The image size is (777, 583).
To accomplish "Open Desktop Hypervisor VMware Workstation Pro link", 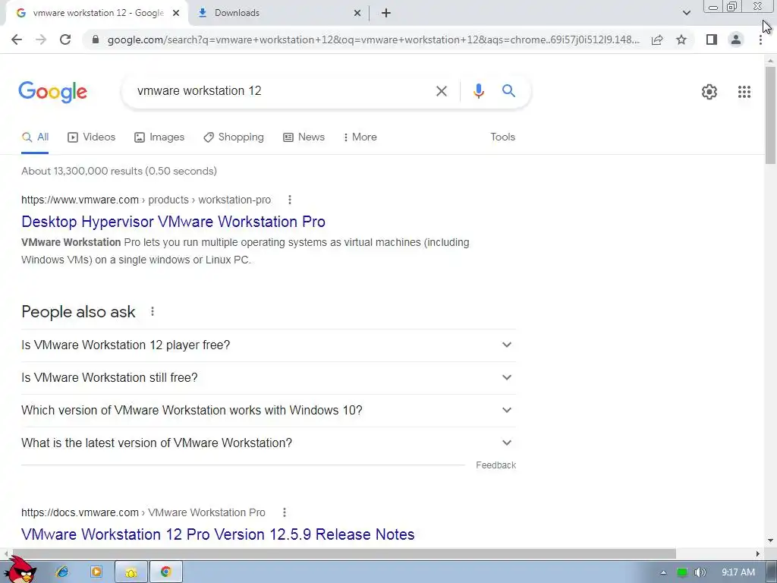I will (174, 222).
